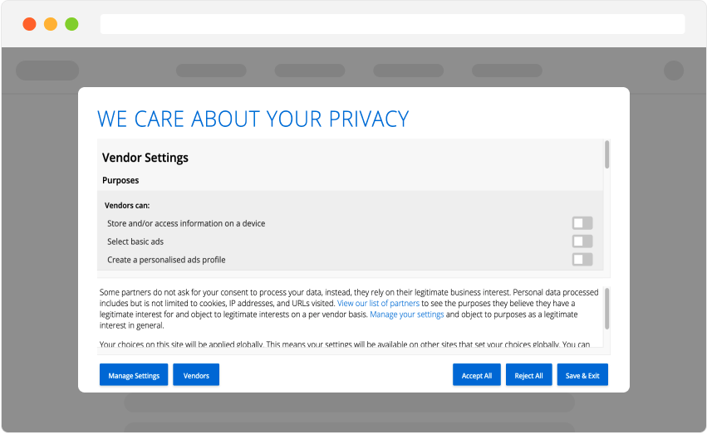Select the last navigation item in page header

point(507,71)
